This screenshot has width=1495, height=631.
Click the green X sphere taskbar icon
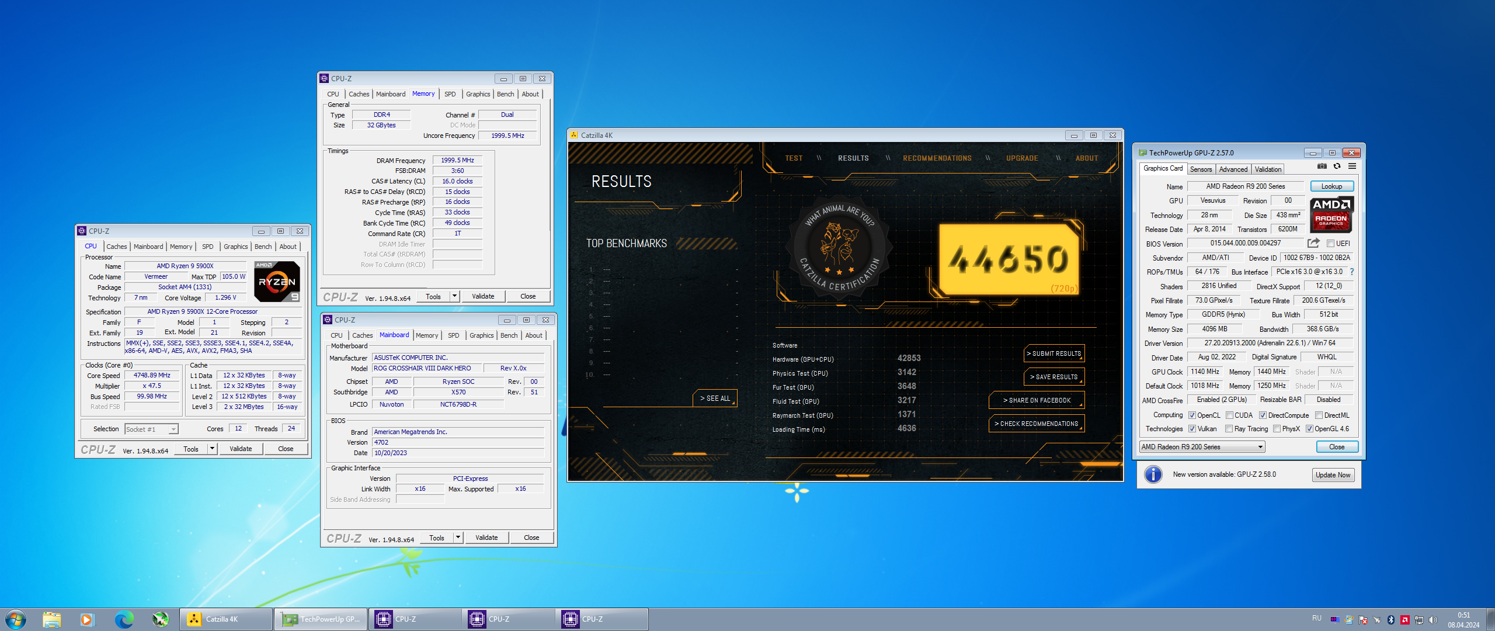pos(161,619)
